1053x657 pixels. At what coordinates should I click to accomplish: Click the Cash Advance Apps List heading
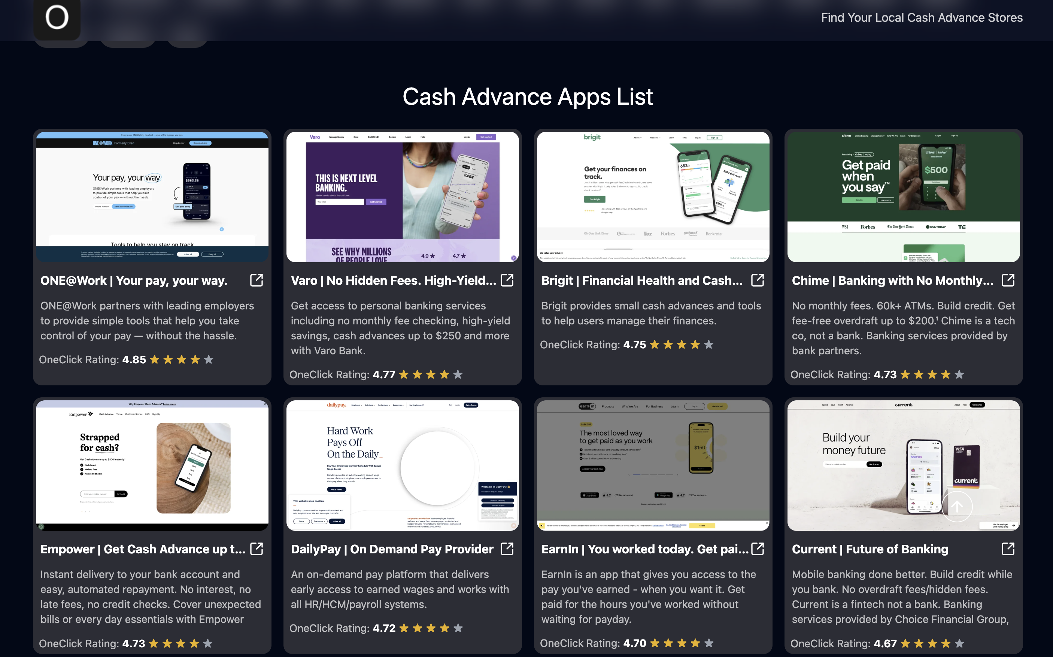coord(527,97)
